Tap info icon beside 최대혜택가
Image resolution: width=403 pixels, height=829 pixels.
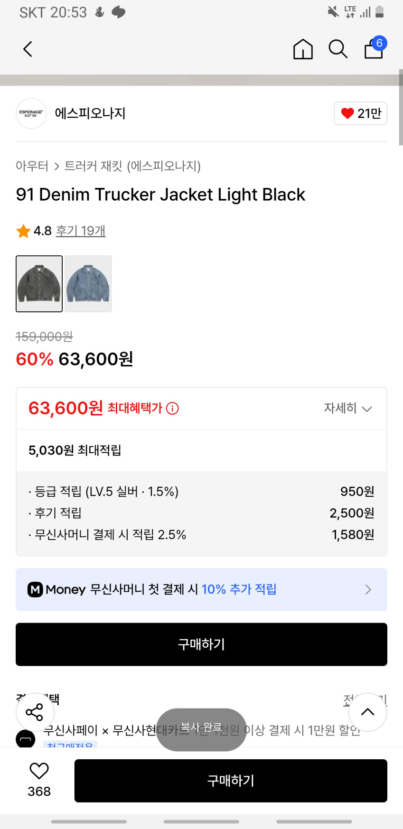coord(173,409)
